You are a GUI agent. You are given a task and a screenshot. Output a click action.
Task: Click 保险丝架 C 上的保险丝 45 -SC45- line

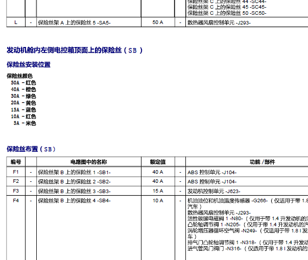click(x=227, y=7)
